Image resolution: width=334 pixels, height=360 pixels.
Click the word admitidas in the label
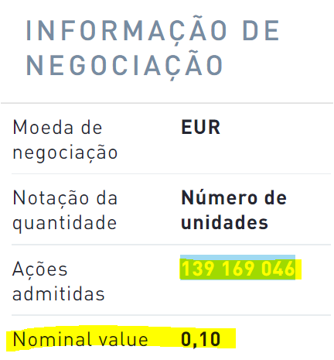coord(59,294)
